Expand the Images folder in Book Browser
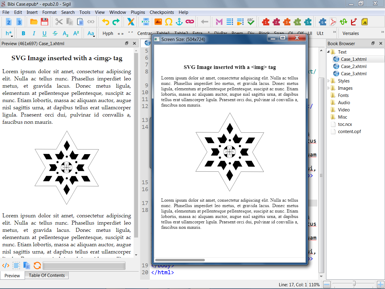The width and height of the screenshot is (385, 289). (x=328, y=88)
